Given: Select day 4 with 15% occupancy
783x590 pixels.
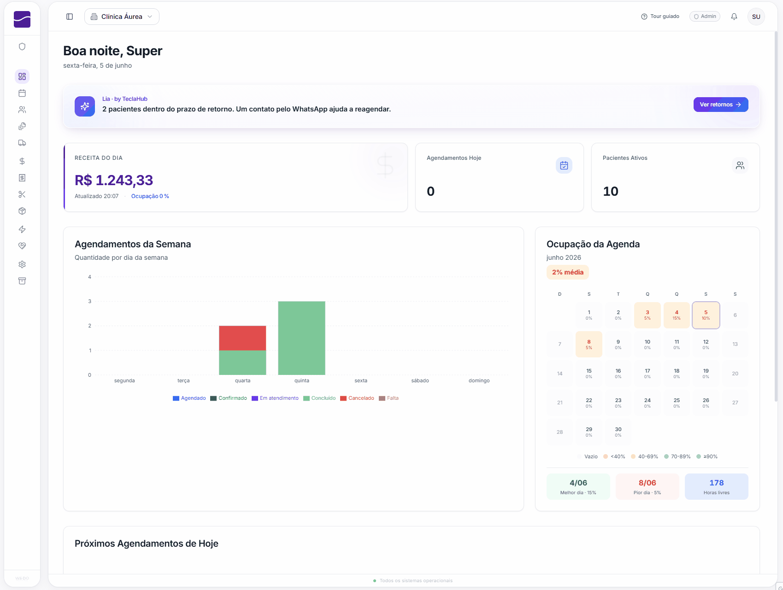Looking at the screenshot, I should 677,315.
